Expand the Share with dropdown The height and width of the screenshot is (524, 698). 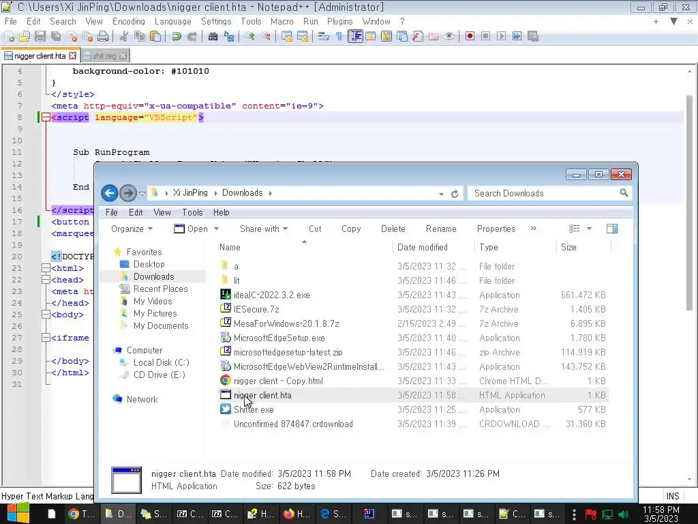tap(264, 229)
